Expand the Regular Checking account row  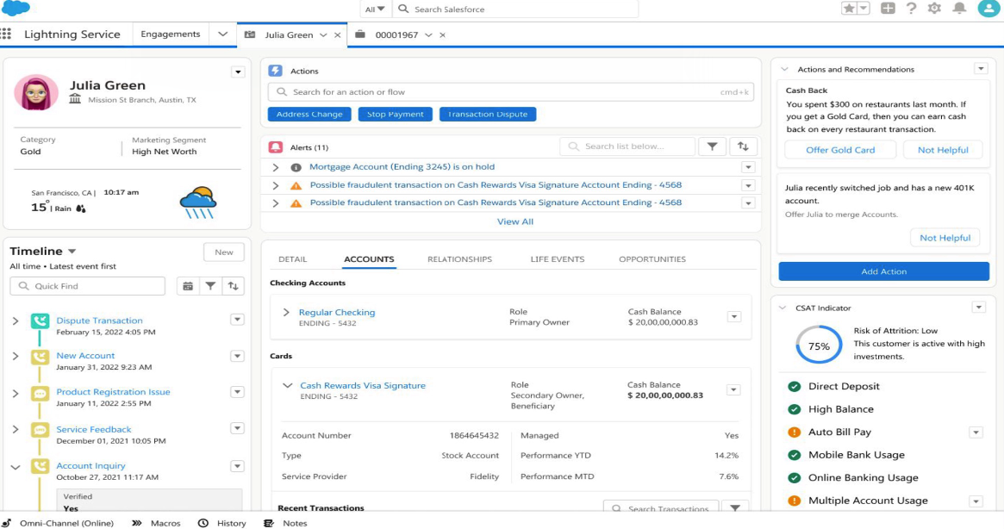point(286,313)
